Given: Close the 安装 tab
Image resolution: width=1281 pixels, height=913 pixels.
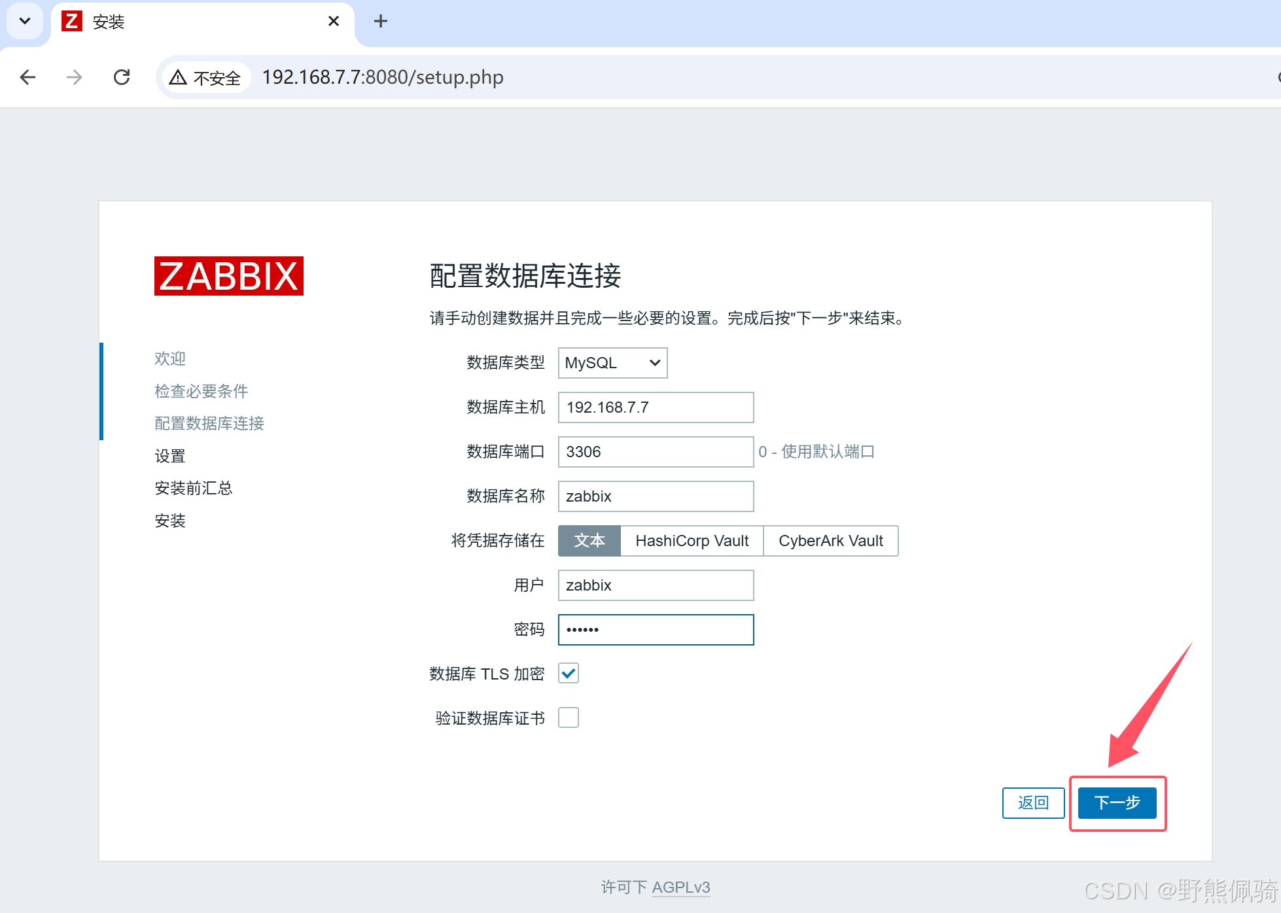Looking at the screenshot, I should (x=334, y=22).
